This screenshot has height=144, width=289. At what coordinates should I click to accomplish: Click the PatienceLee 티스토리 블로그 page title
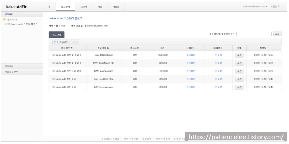[x=65, y=18]
